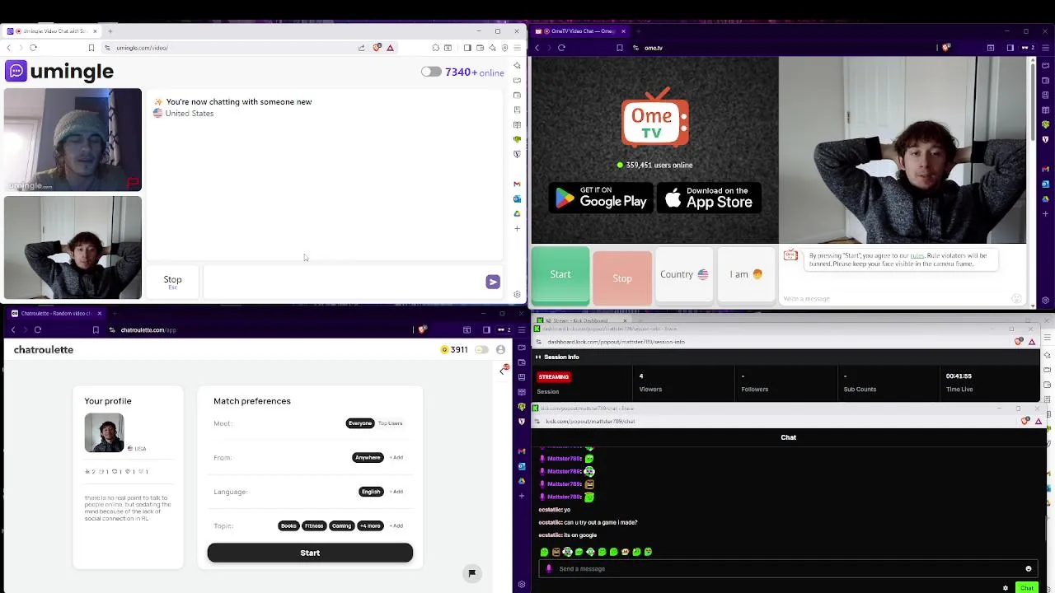Click the Chatroulette coin balance 3911
Viewport: 1055px width, 593px height.
454,349
